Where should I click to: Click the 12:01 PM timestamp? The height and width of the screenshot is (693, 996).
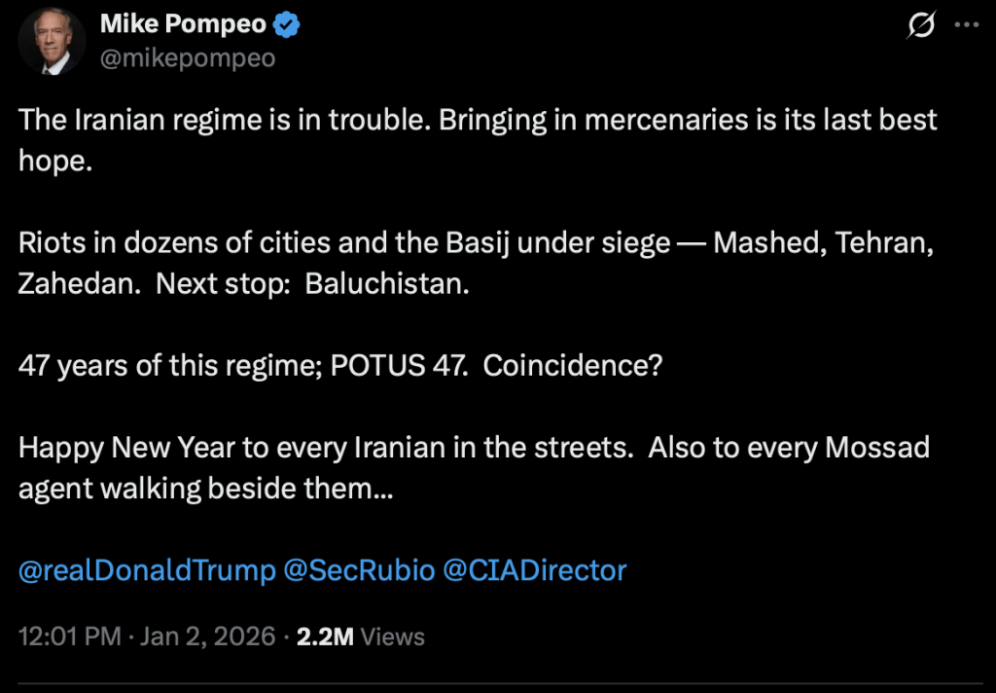pos(70,638)
